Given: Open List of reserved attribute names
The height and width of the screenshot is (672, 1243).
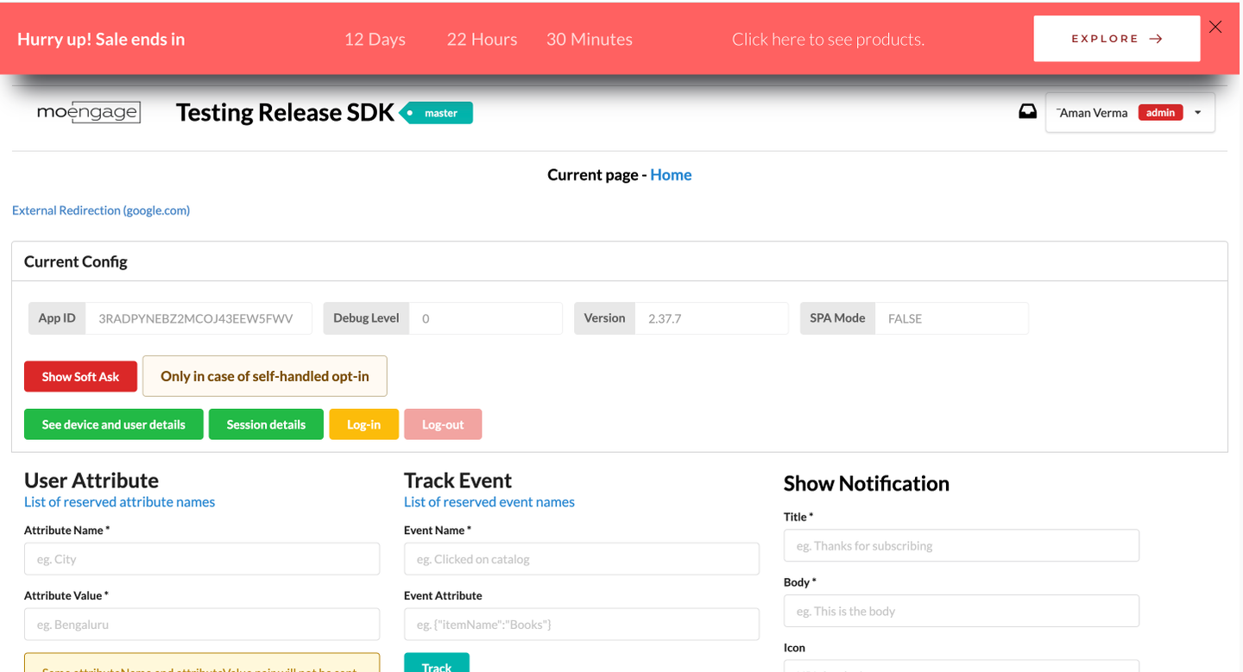Looking at the screenshot, I should [x=120, y=502].
